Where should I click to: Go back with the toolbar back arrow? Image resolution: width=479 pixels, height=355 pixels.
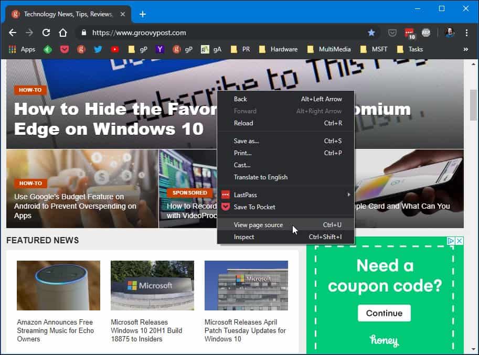[x=13, y=33]
